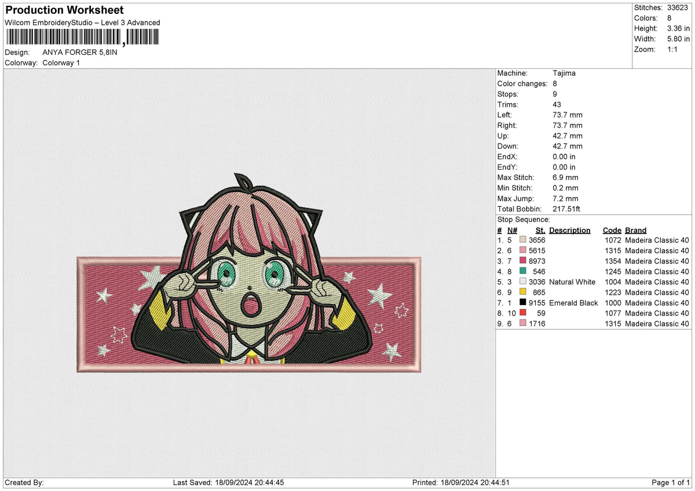Screen dimensions: 695x491
Task: Select stitch count 1716 in stop 9
Action: [537, 324]
